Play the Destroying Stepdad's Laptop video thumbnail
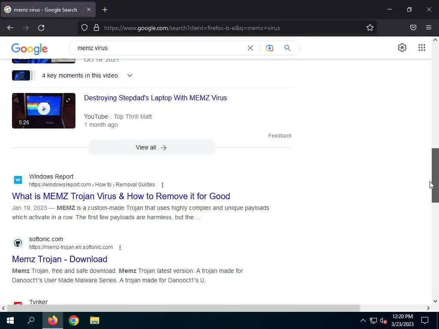Viewport: 439px width, 329px height. coord(44,111)
